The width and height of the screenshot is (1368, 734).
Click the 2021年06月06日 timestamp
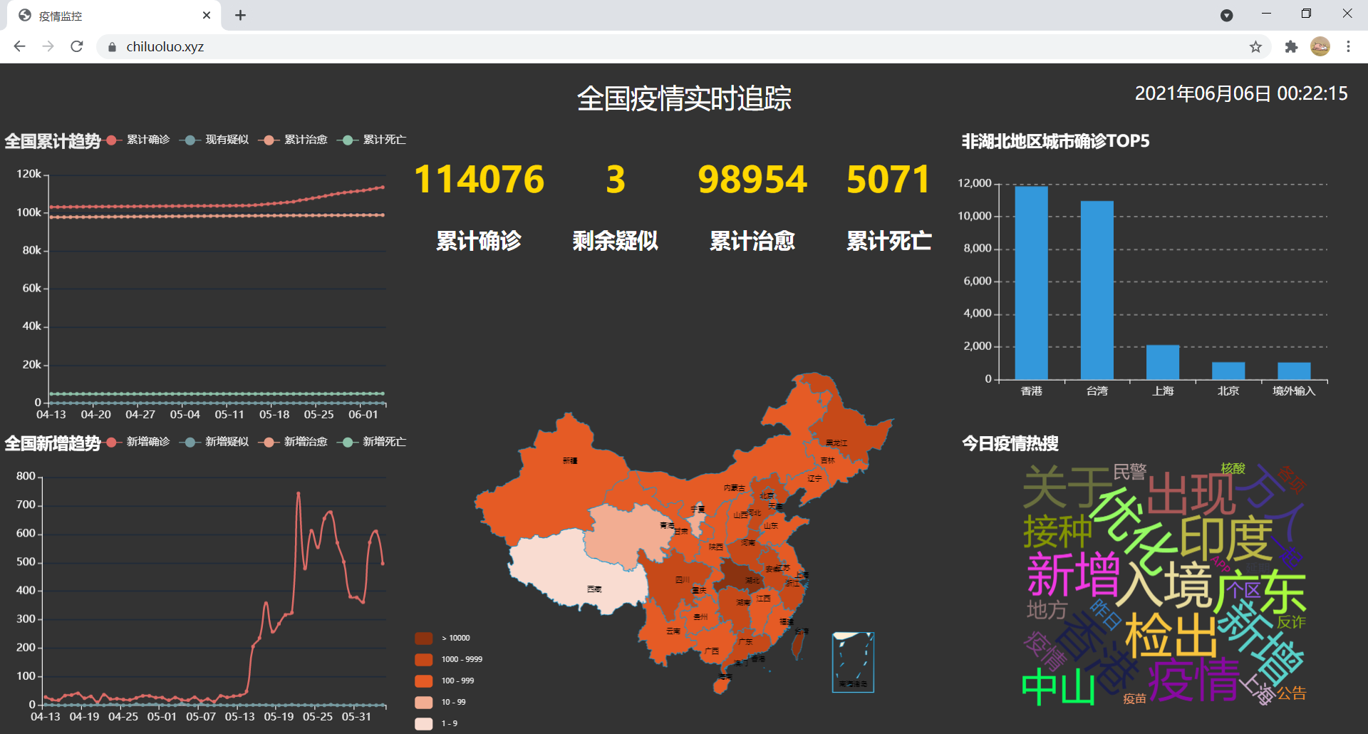(x=1241, y=93)
